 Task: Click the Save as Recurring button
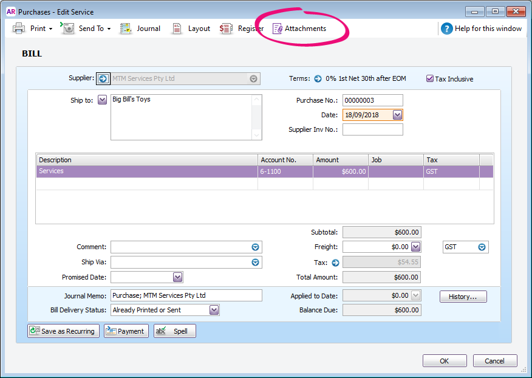pos(63,331)
